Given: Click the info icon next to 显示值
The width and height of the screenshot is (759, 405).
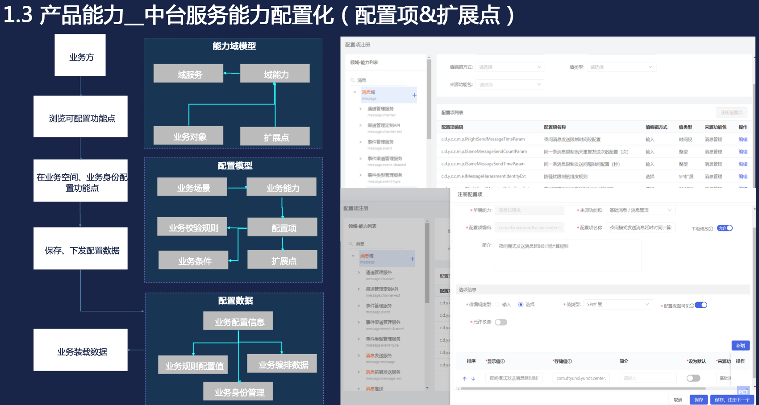Looking at the screenshot, I should click(503, 361).
